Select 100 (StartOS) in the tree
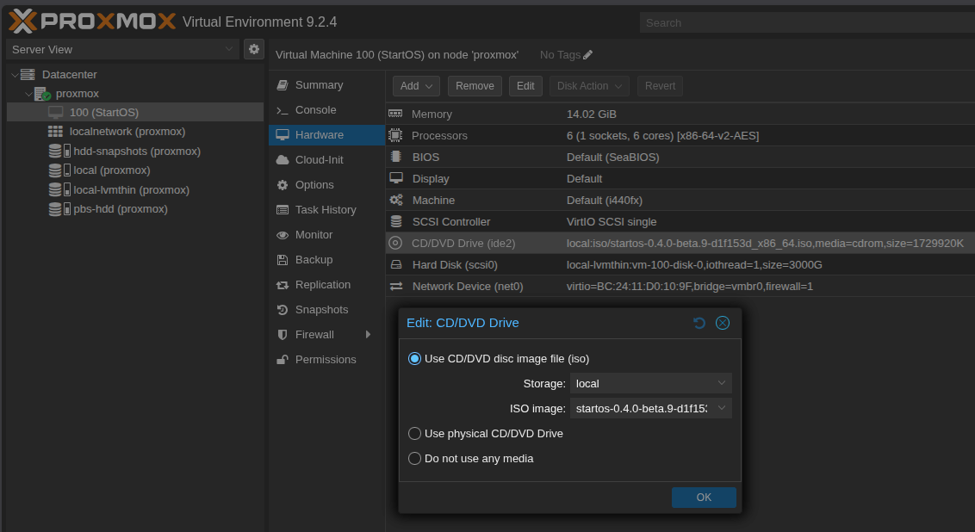Screen dimensions: 975x532 (x=135, y=113)
